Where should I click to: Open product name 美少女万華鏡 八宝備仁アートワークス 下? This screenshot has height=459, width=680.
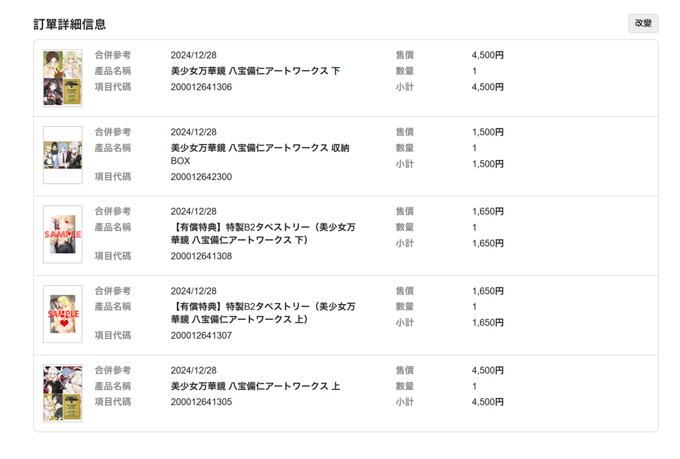tap(255, 71)
